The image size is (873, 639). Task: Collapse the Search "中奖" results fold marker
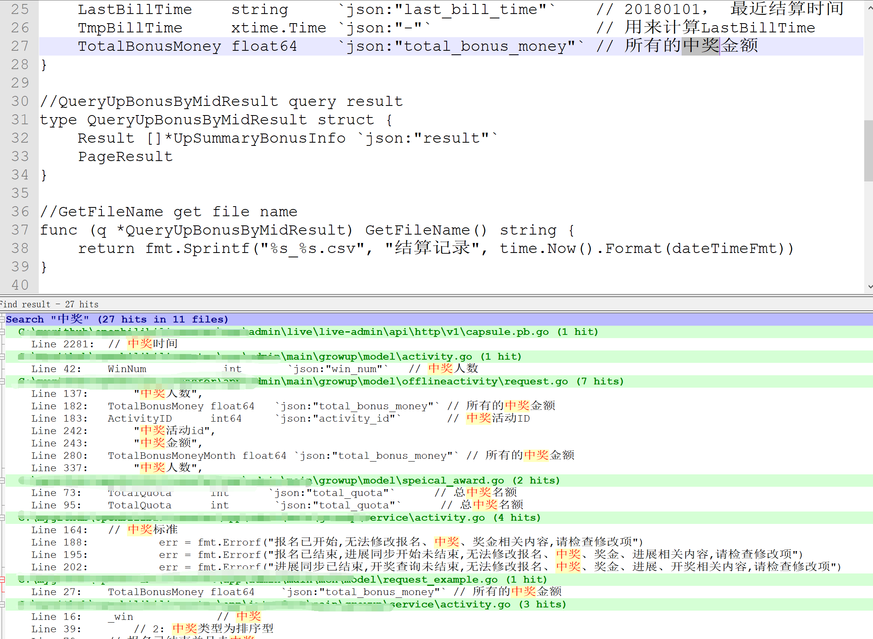tap(2, 319)
